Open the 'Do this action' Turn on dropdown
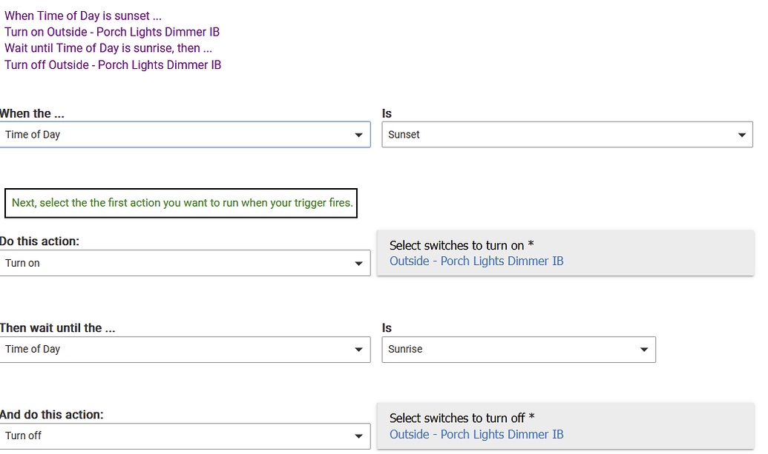This screenshot has width=768, height=454. coord(185,263)
